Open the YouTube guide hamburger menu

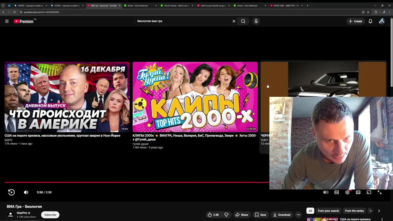click(x=7, y=21)
